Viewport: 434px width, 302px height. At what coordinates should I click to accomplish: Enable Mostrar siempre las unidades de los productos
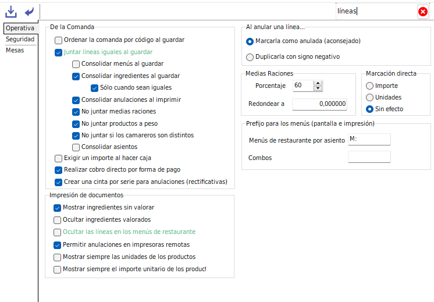[x=57, y=257]
